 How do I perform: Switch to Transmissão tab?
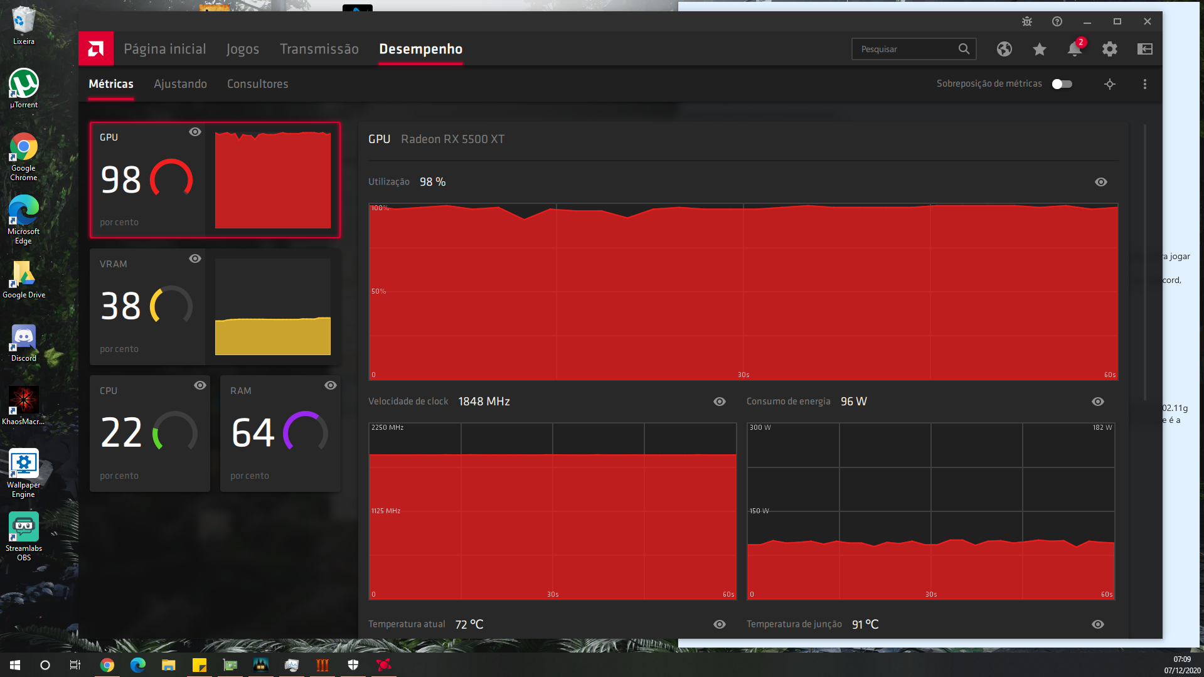[x=319, y=49]
